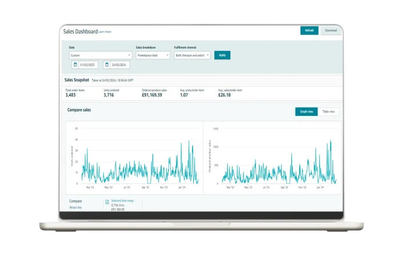Open the Date range dropdown
The width and height of the screenshot is (400, 257).
point(100,55)
